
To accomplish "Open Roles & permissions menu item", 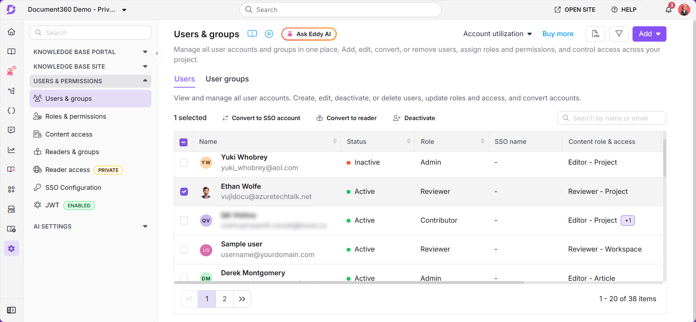I will click(90, 116).
